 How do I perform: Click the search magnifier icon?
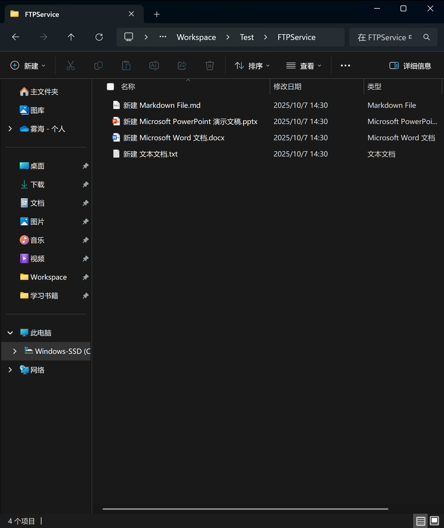tap(426, 37)
